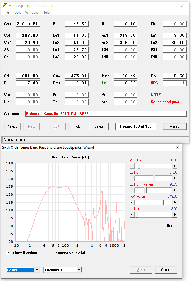Click the Bl input field 17.40

pos(28,83)
